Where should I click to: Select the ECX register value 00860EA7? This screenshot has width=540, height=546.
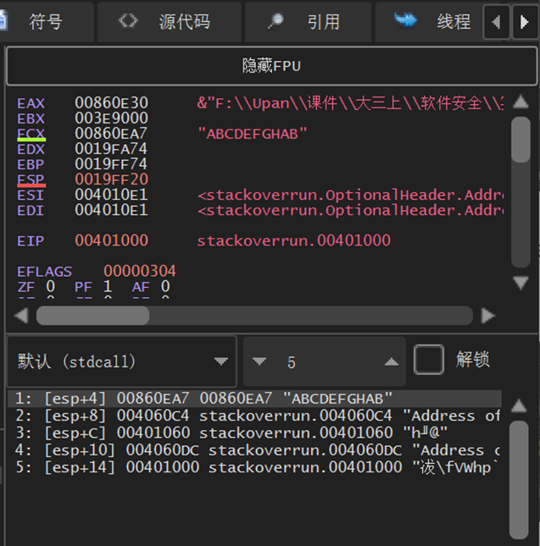(112, 134)
